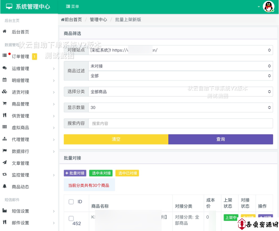Toggle the select-all checkbox in ID header
Image resolution: width=279 pixels, height=231 pixels.
71,202
